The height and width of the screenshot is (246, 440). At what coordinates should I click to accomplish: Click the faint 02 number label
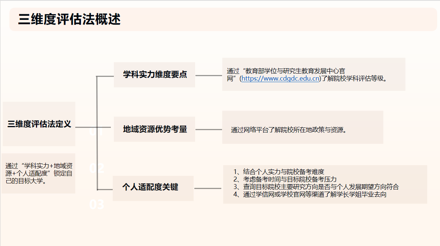click(96, 168)
